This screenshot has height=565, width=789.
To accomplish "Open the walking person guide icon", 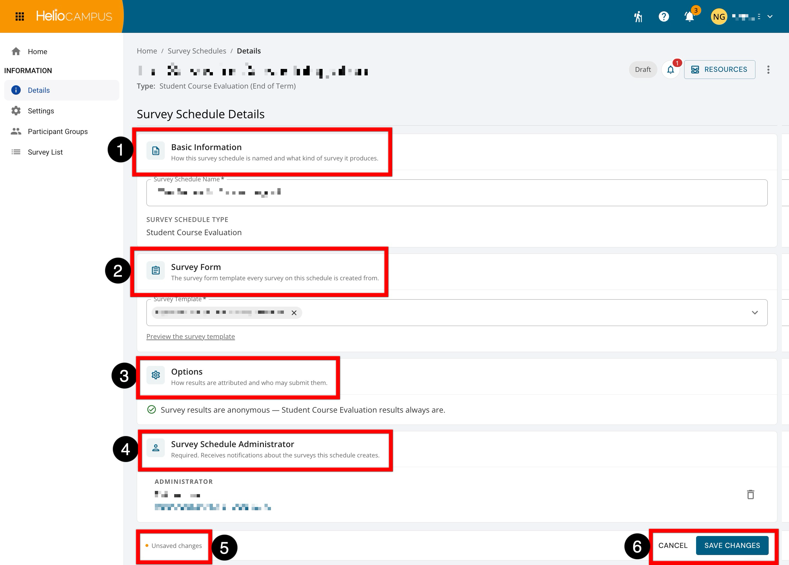I will click(638, 16).
